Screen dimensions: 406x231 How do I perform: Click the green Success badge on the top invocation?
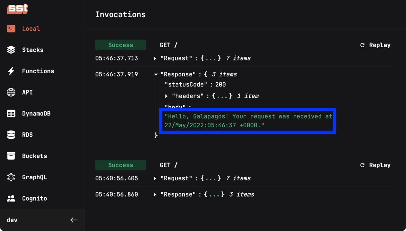coord(120,45)
